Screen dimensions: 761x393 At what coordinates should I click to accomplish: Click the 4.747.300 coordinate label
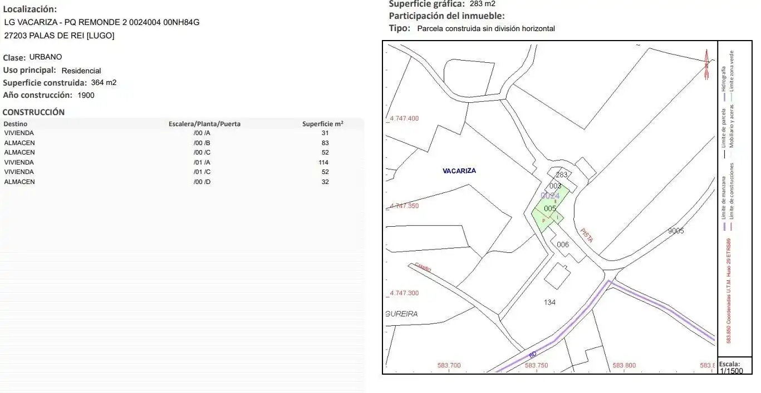click(404, 293)
